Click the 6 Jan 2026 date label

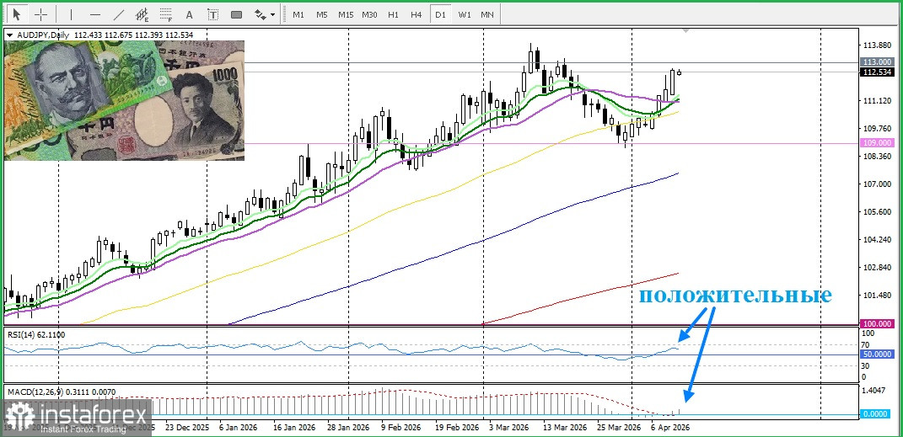tap(238, 428)
